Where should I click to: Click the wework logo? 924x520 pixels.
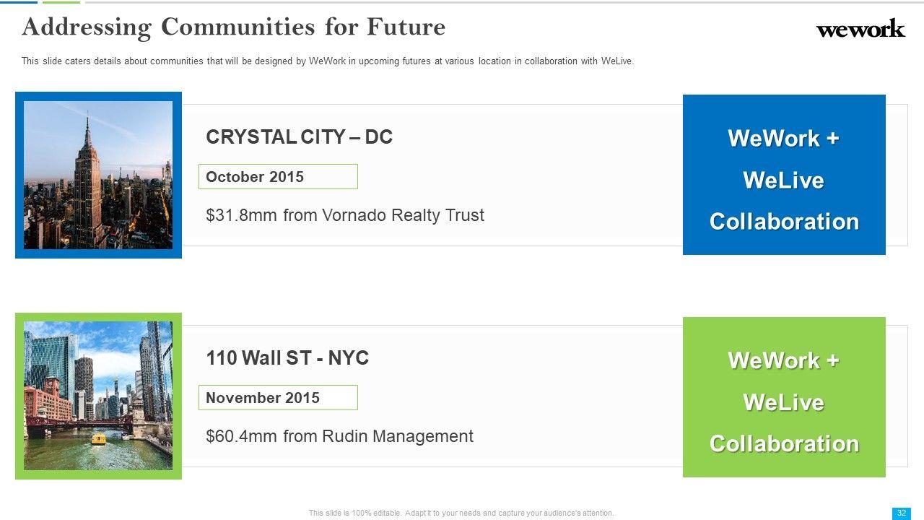pyautogui.click(x=860, y=29)
